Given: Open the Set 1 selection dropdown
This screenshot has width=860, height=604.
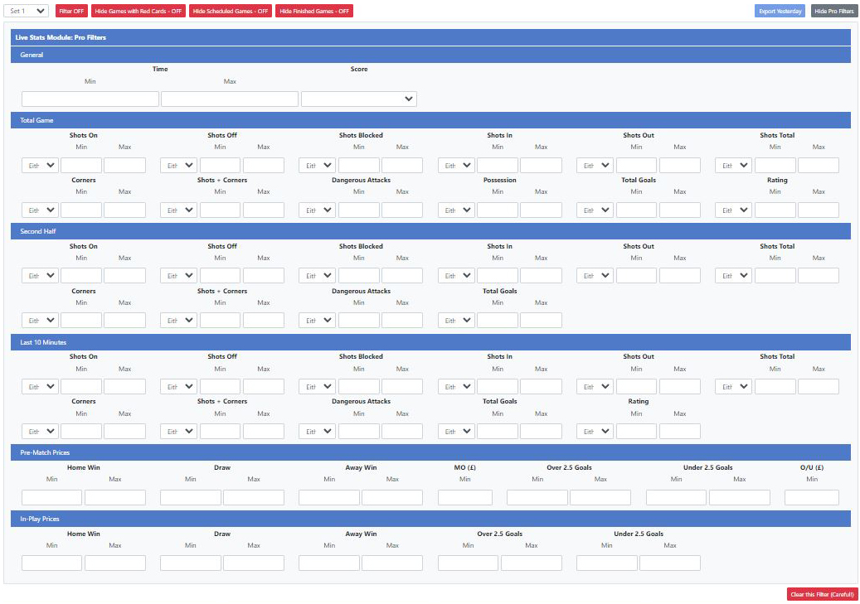Looking at the screenshot, I should point(25,11).
